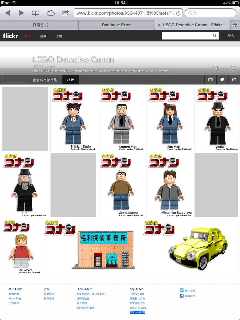The width and height of the screenshot is (240, 320).
Task: Click the 開發人員 Blog link
Action: (x=138, y=308)
